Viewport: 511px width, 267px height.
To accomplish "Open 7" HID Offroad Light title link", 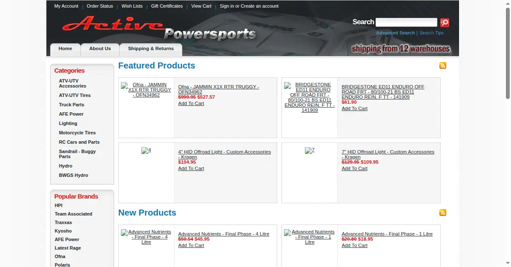I will [388, 154].
